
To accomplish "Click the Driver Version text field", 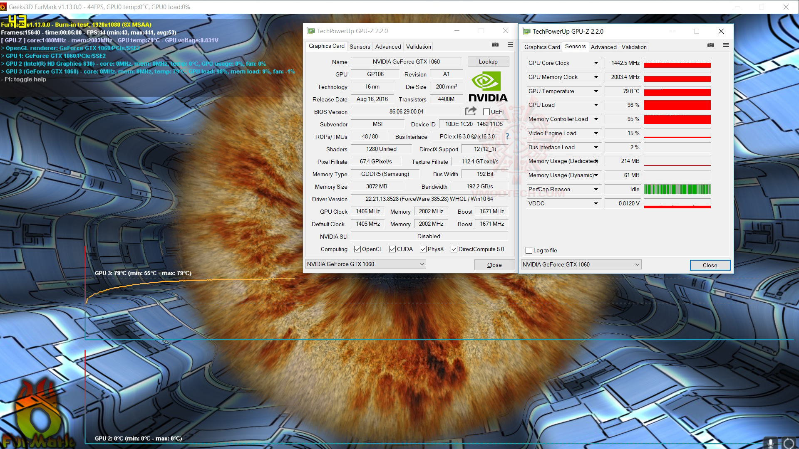I will [x=429, y=199].
